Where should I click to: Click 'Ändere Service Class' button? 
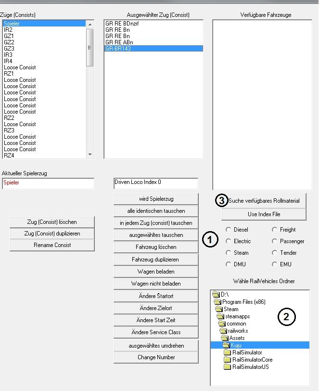point(156,332)
